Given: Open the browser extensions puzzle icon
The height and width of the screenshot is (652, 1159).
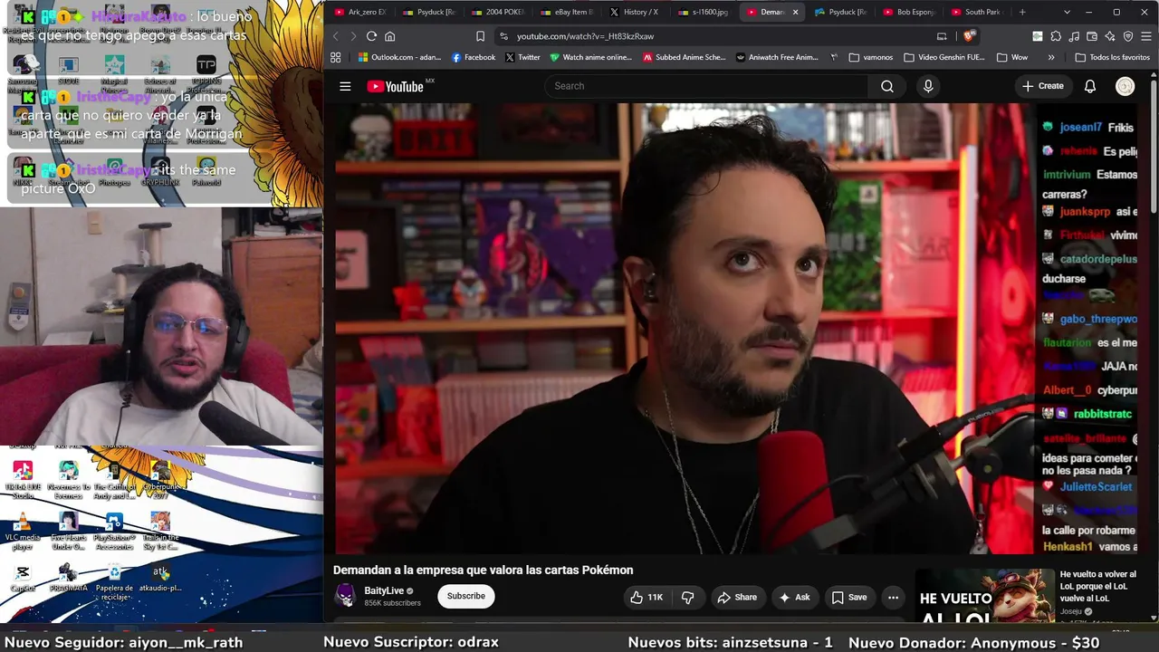Looking at the screenshot, I should click(x=1056, y=36).
